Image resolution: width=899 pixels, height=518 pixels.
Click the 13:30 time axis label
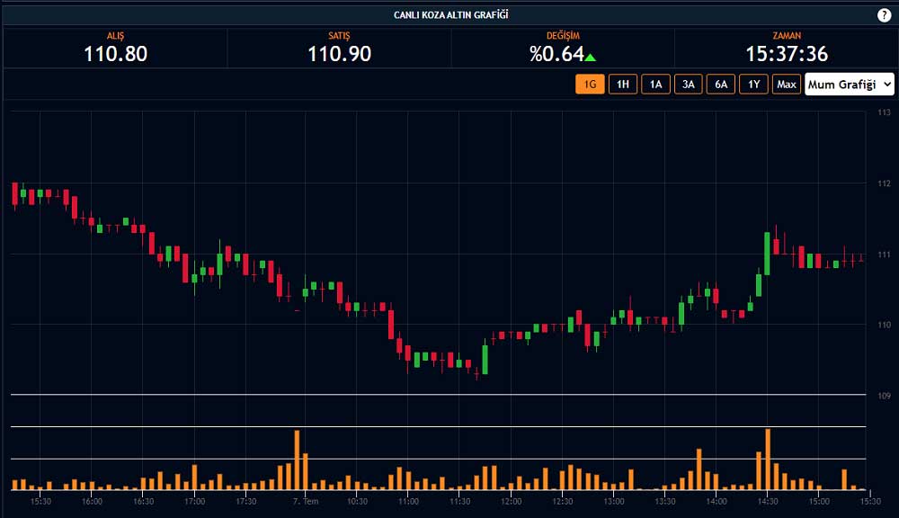tap(665, 502)
